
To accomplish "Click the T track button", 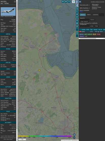I will click(x=69, y=2).
